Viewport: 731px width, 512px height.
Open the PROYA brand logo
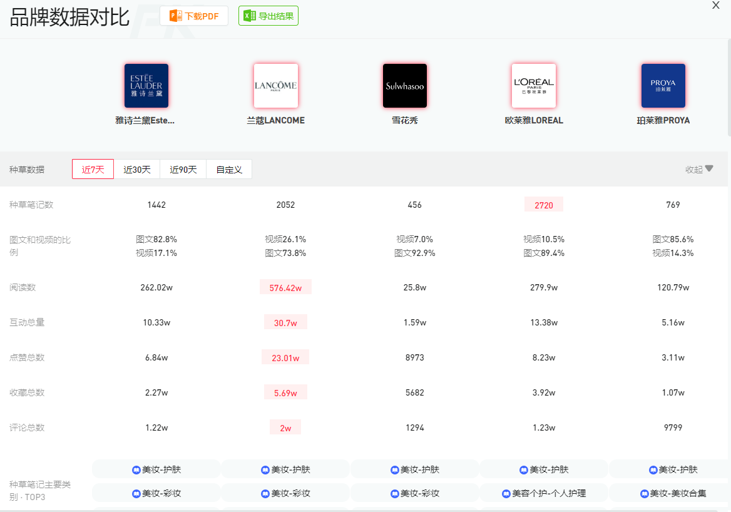point(663,86)
